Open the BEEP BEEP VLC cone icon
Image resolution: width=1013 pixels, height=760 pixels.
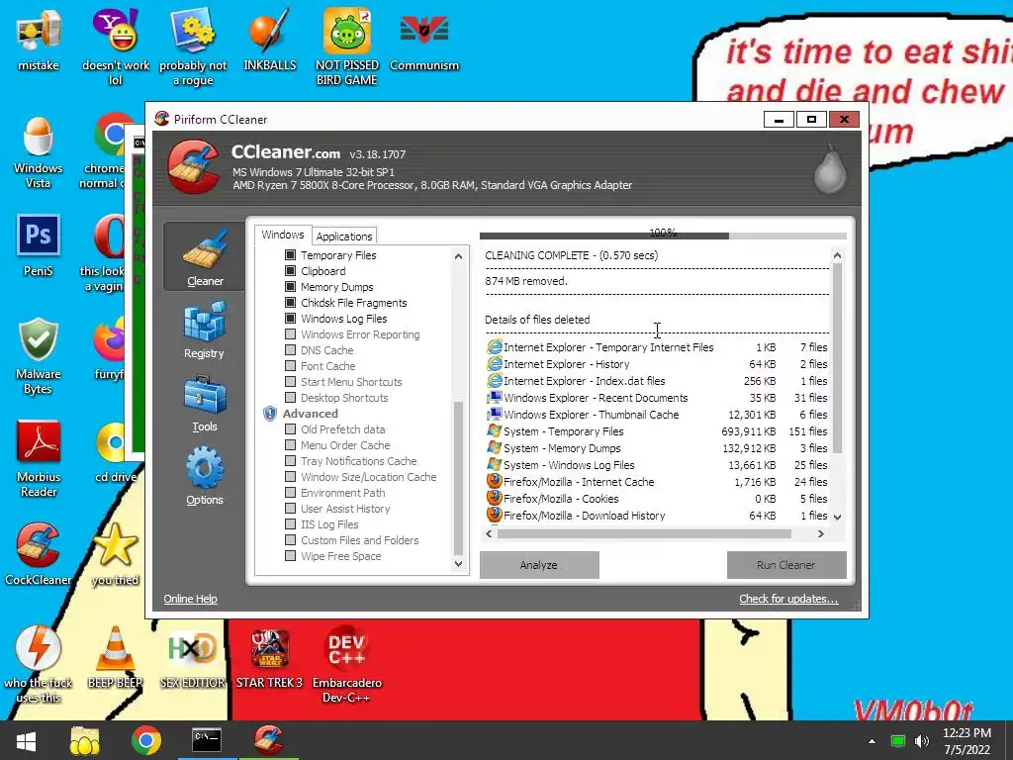[x=115, y=657]
